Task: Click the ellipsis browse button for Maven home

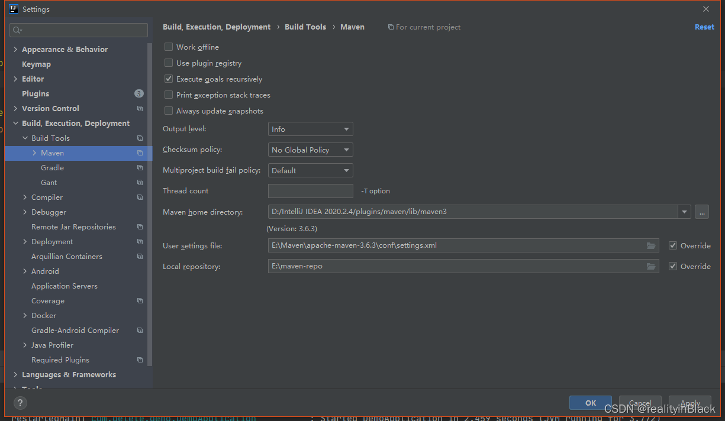Action: 702,212
